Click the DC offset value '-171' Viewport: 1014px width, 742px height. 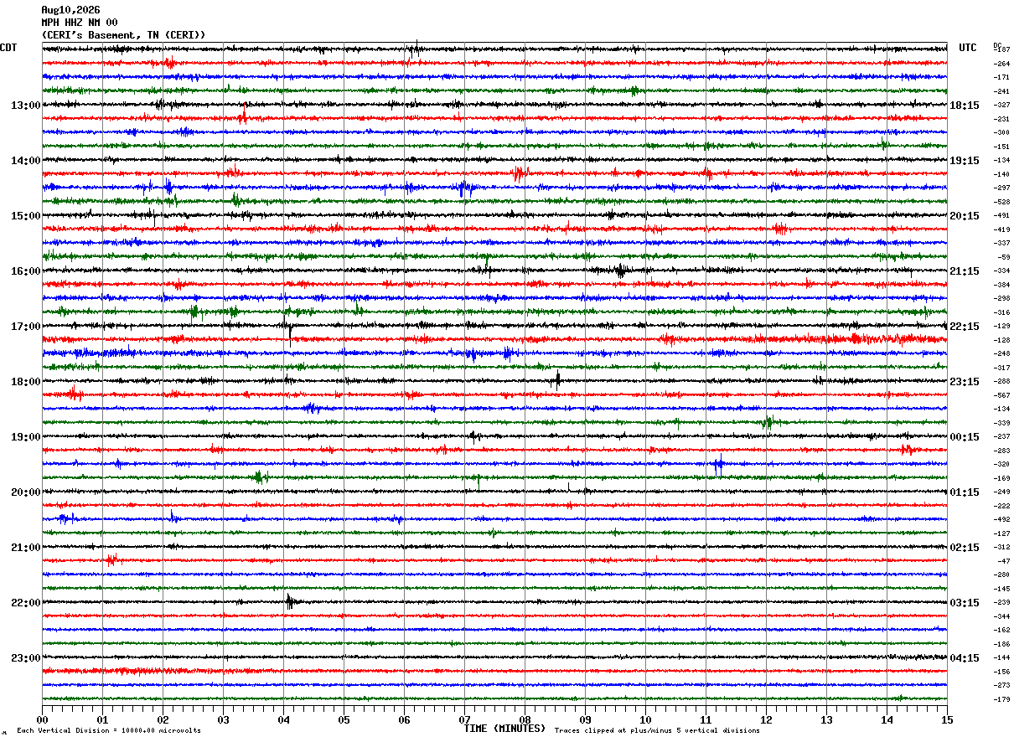click(1001, 77)
